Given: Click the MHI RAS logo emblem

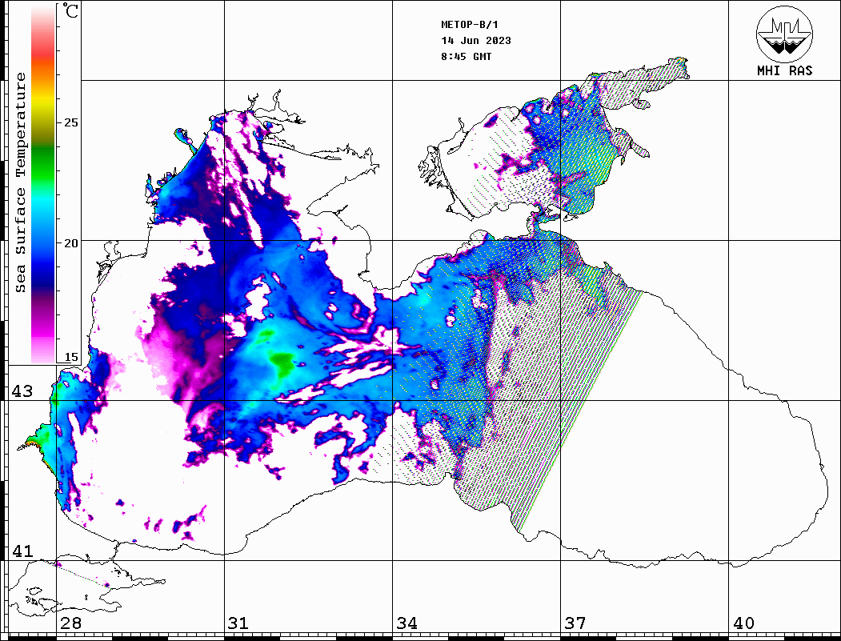Looking at the screenshot, I should (x=784, y=34).
